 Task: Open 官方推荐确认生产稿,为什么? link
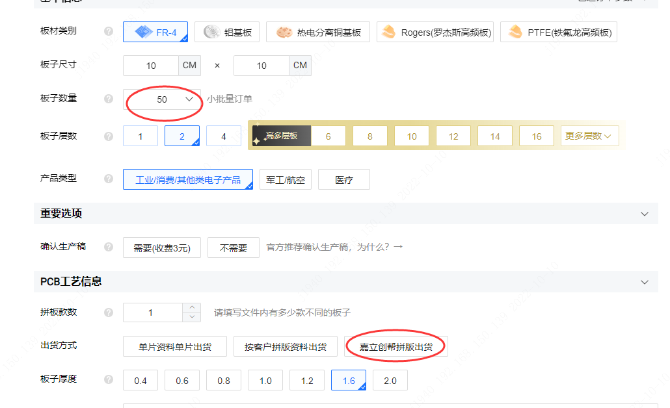point(334,248)
